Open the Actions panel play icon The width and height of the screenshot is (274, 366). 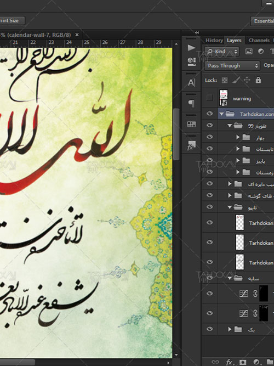191,48
